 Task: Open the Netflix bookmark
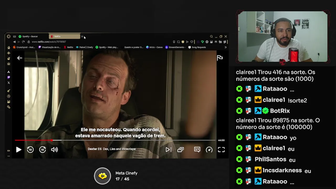coord(68,47)
